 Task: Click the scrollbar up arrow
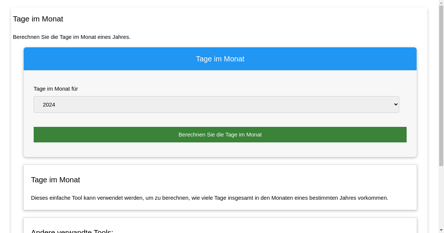(x=441, y=3)
